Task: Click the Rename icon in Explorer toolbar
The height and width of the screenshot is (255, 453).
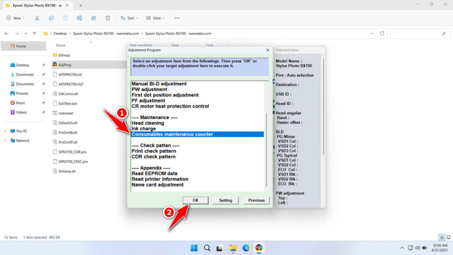Action: coord(80,18)
